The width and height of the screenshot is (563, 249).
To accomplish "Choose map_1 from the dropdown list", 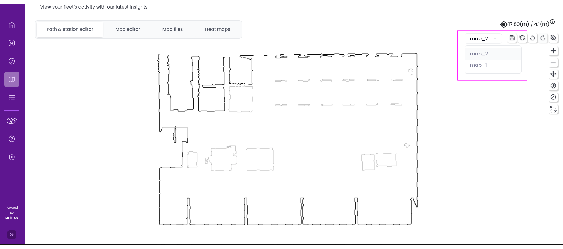I will 478,65.
